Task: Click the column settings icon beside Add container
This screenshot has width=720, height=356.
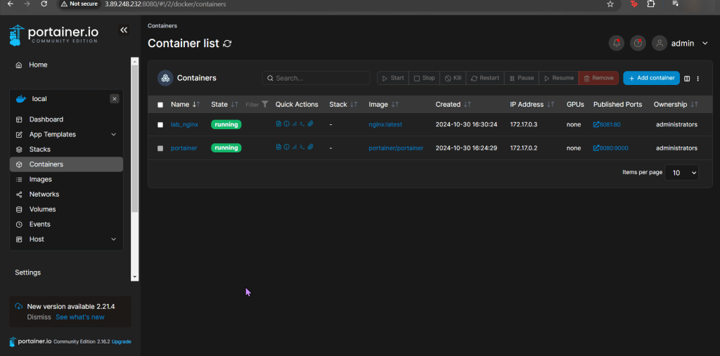Action: [688, 79]
